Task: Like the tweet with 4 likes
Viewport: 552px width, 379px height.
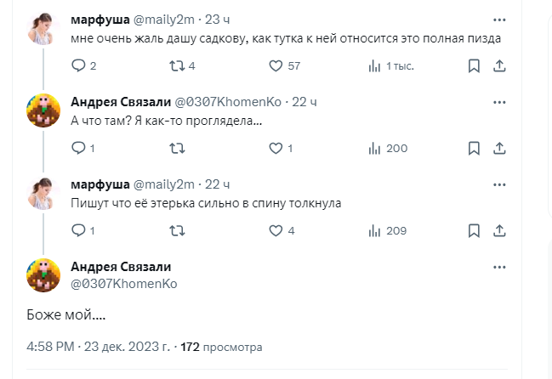Action: pyautogui.click(x=276, y=230)
